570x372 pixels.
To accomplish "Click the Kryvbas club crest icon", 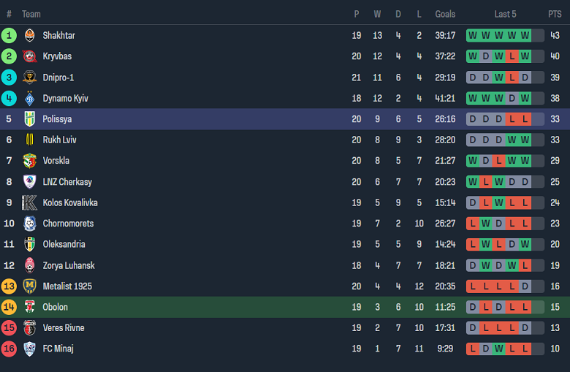I will coord(30,56).
